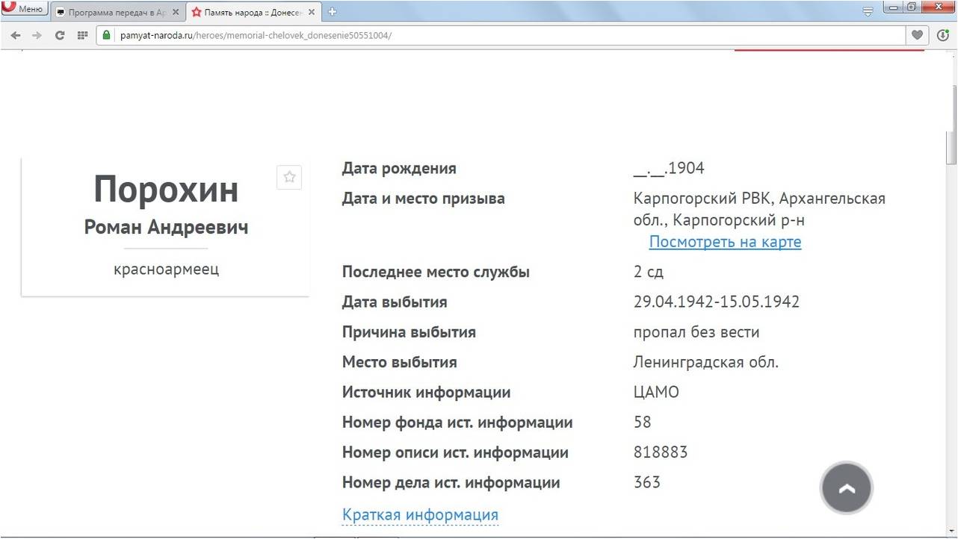958x539 pixels.
Task: Click the name Роман Андреевич
Action: (x=166, y=227)
